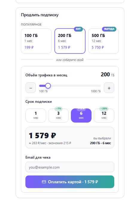Click the card icon on pay button
Screen dimensions: 137x201
44,182
